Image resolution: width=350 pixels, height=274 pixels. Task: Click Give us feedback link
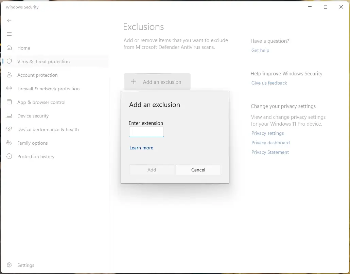click(269, 83)
